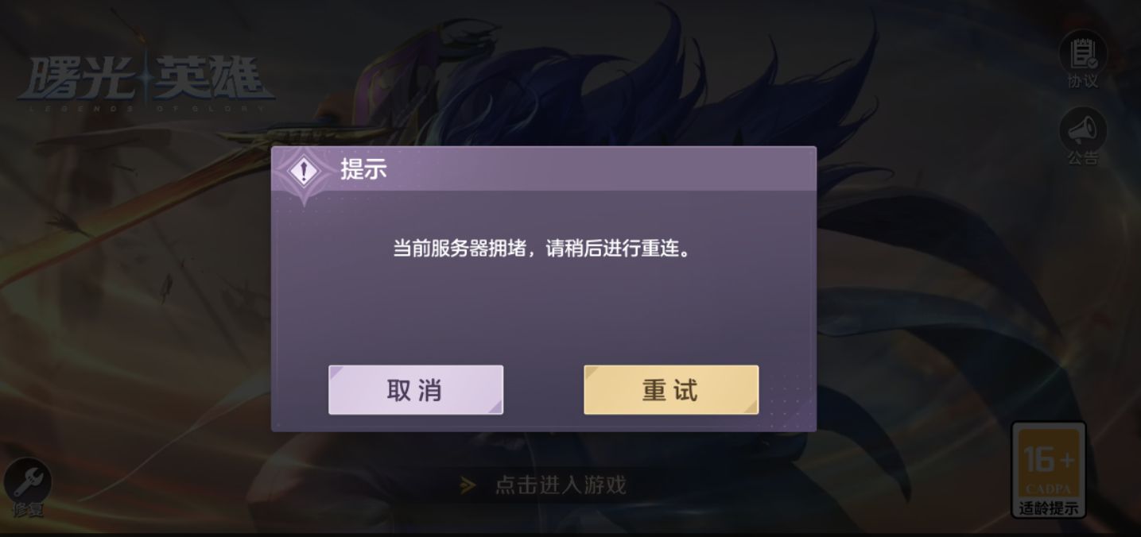Select the 协议 text label
The height and width of the screenshot is (537, 1141).
click(x=1082, y=81)
